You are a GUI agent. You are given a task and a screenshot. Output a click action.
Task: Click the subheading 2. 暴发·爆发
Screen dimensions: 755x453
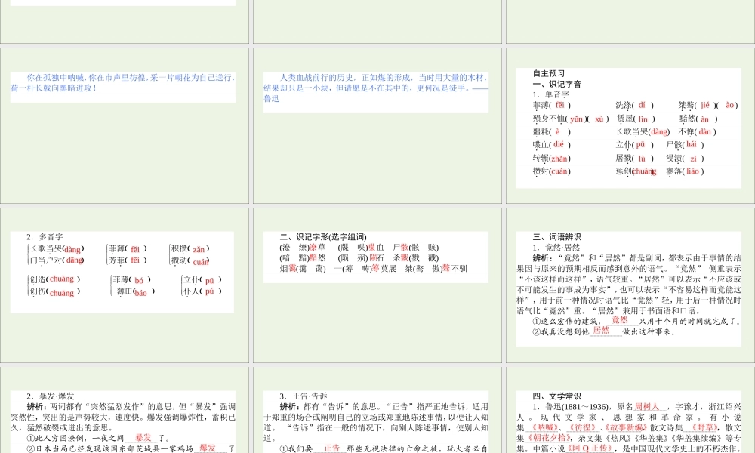pos(51,396)
